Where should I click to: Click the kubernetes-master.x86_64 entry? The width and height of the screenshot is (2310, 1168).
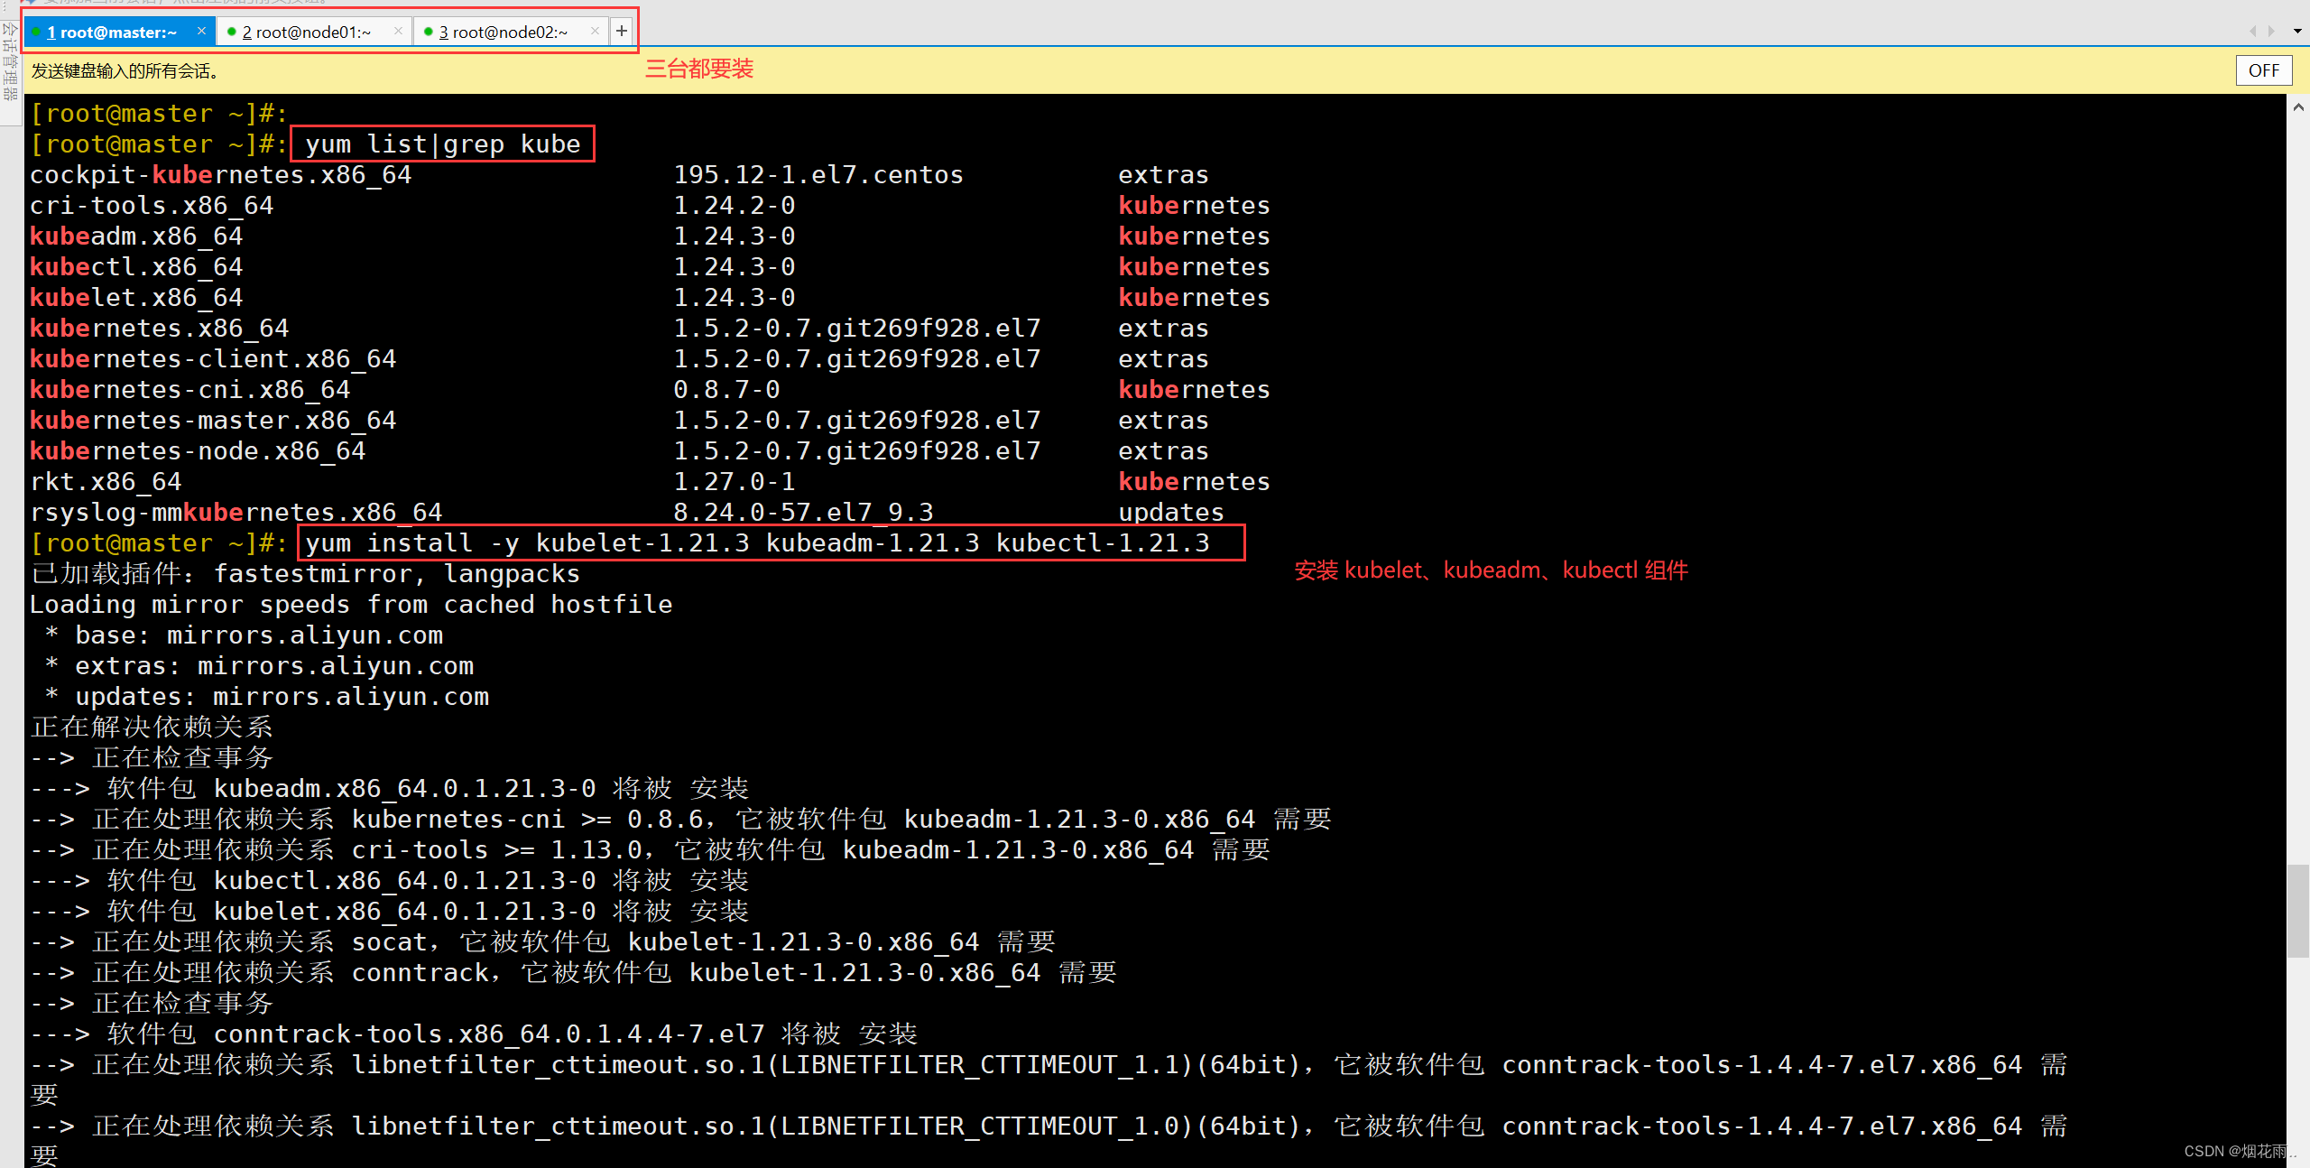(x=213, y=421)
